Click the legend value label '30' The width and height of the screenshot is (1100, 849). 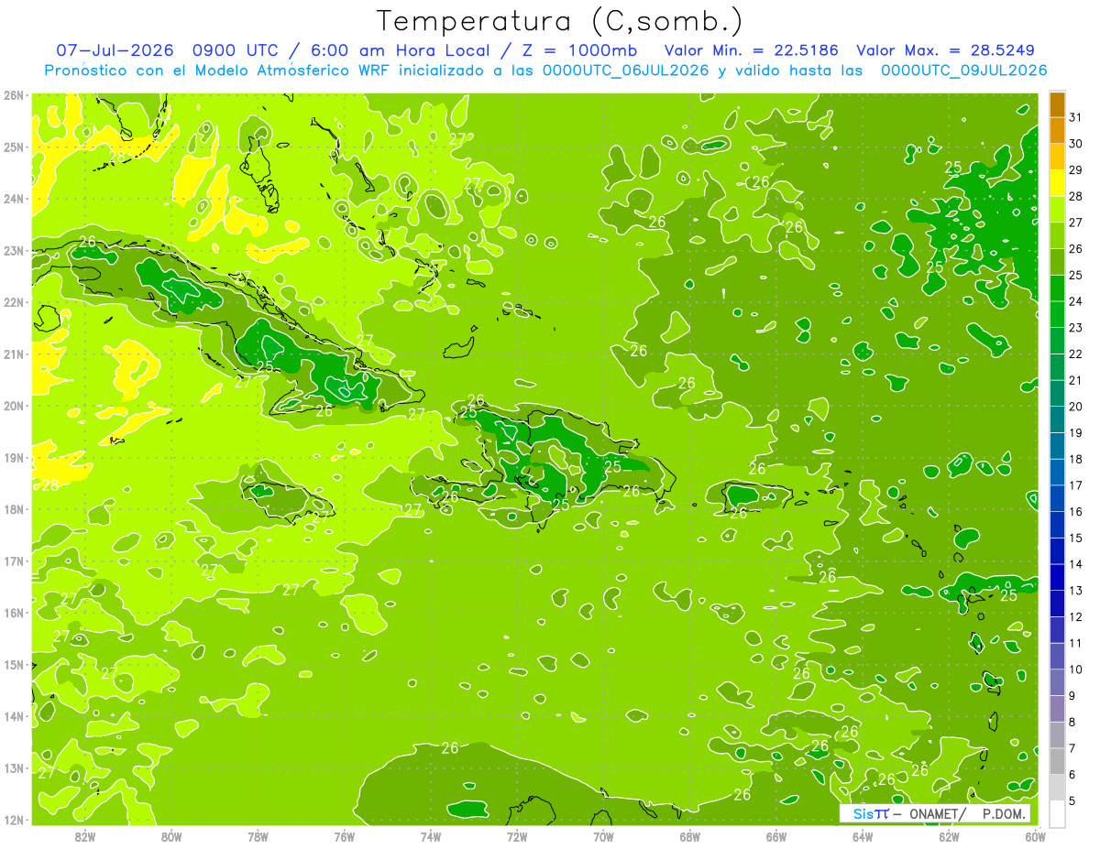pos(1076,144)
